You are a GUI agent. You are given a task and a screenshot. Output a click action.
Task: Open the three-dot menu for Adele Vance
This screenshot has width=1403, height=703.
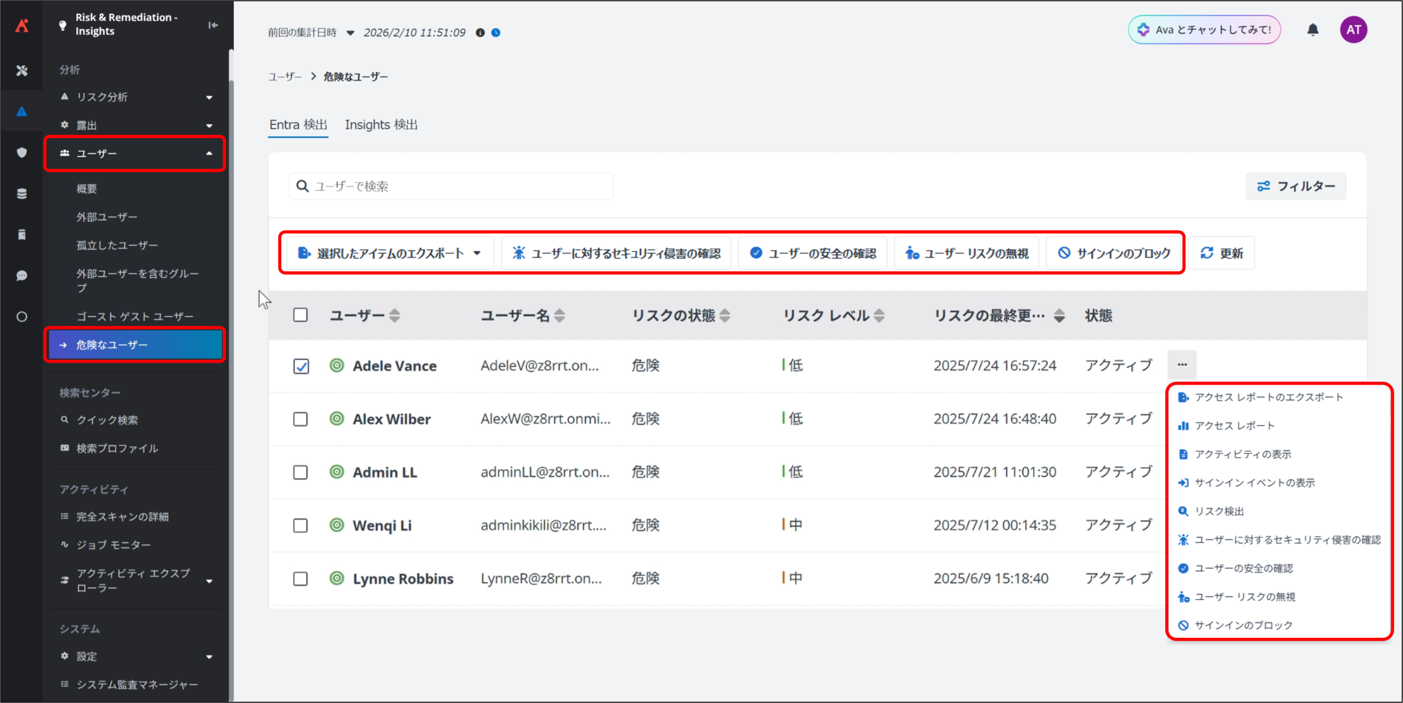click(1182, 364)
